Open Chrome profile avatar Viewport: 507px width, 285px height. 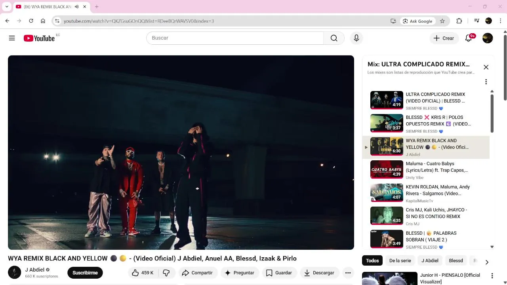pos(488,21)
